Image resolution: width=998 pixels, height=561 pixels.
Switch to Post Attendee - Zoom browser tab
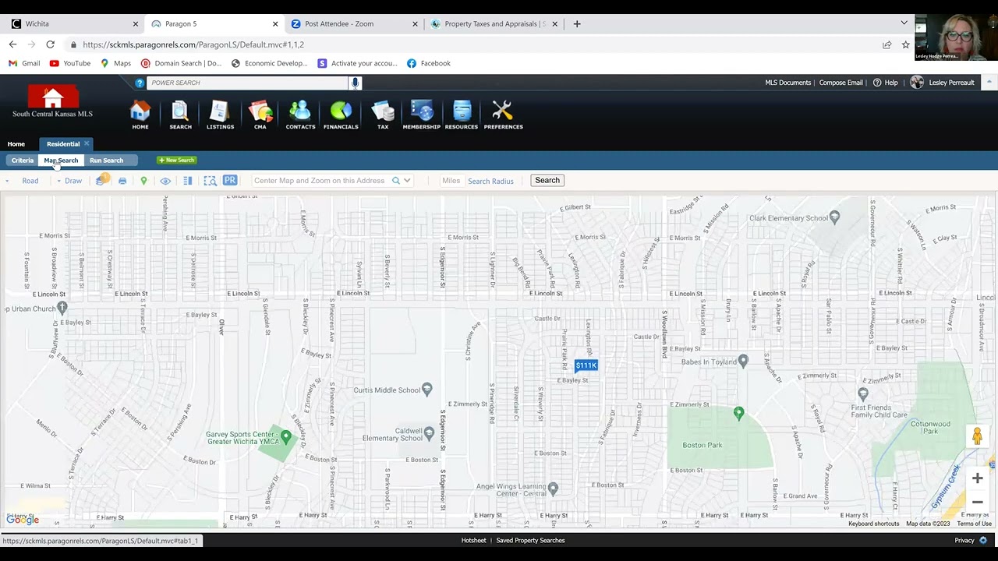coord(353,23)
